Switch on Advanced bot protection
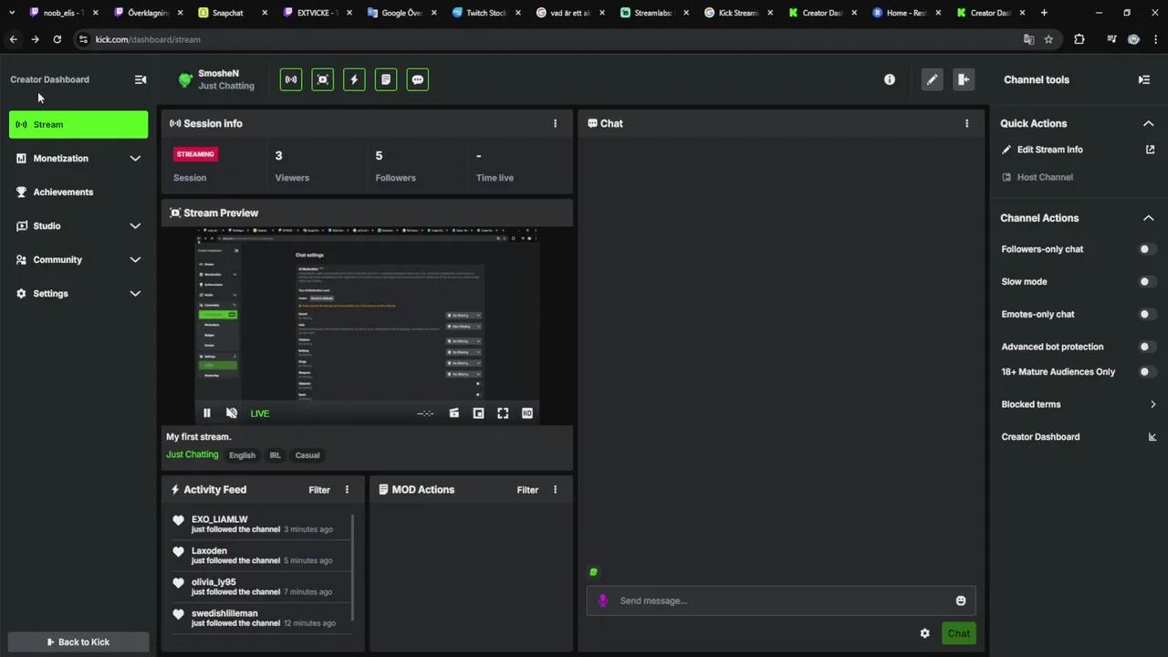This screenshot has width=1168, height=657. pyautogui.click(x=1148, y=347)
